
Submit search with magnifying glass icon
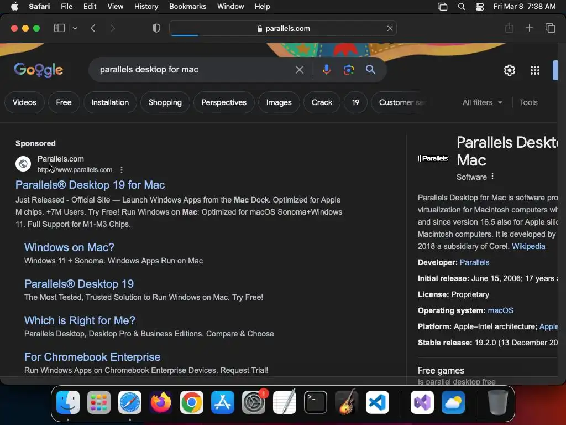[x=370, y=70]
